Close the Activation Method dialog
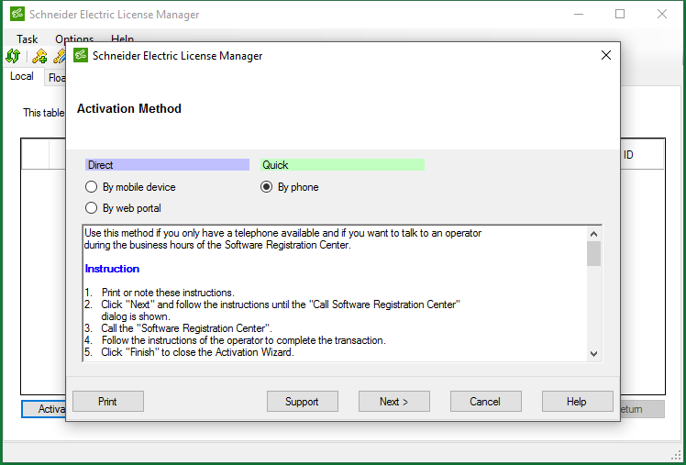The image size is (686, 465). point(606,55)
